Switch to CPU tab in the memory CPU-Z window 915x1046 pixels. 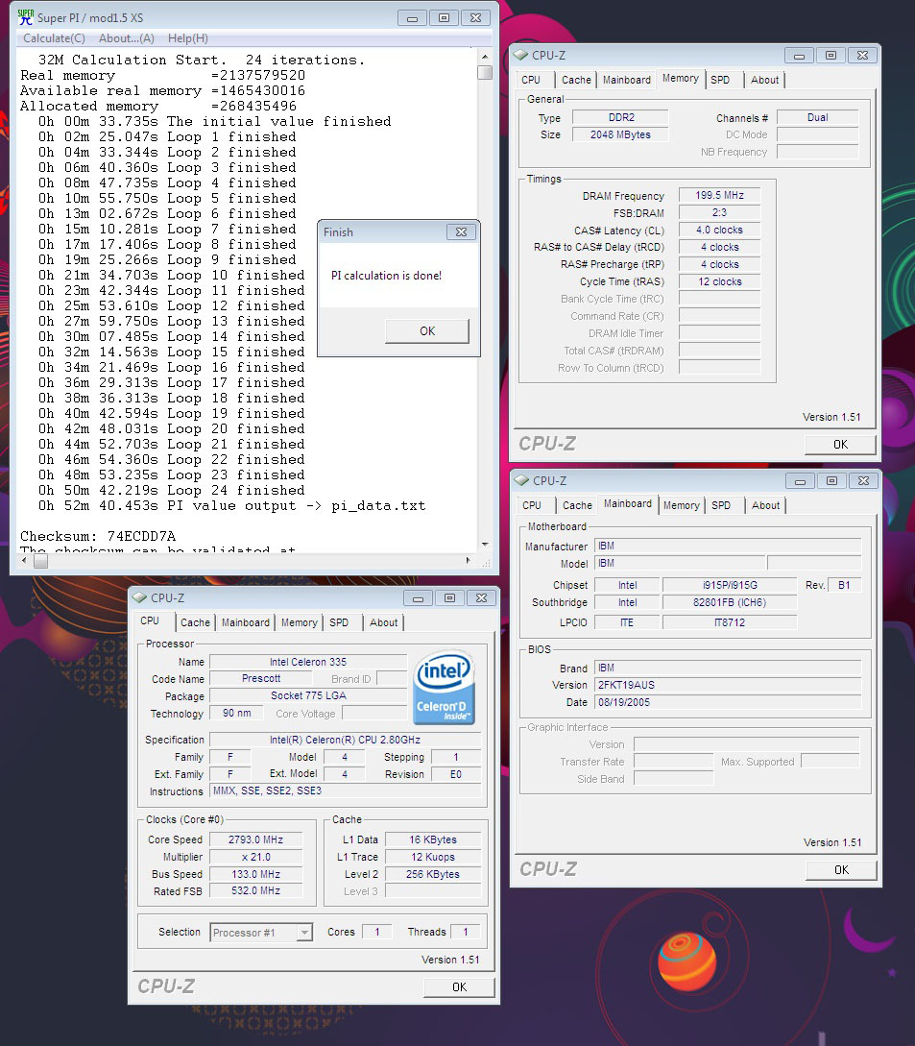[531, 80]
